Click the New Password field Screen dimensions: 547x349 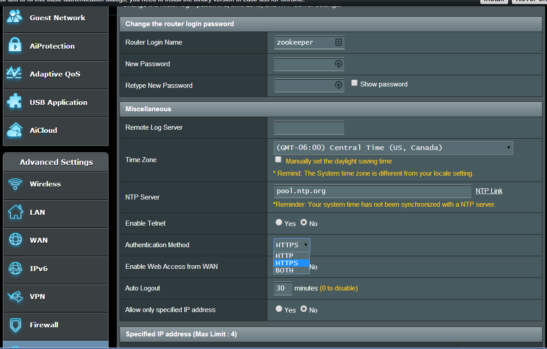309,64
